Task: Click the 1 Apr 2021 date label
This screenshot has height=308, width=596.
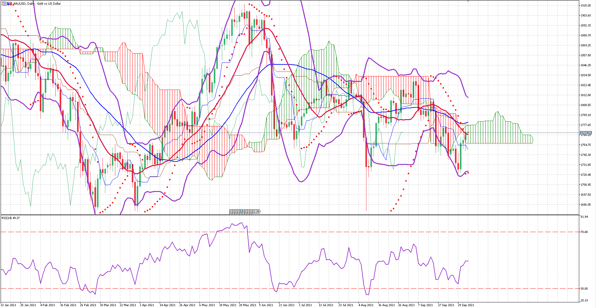Action: (x=147, y=305)
